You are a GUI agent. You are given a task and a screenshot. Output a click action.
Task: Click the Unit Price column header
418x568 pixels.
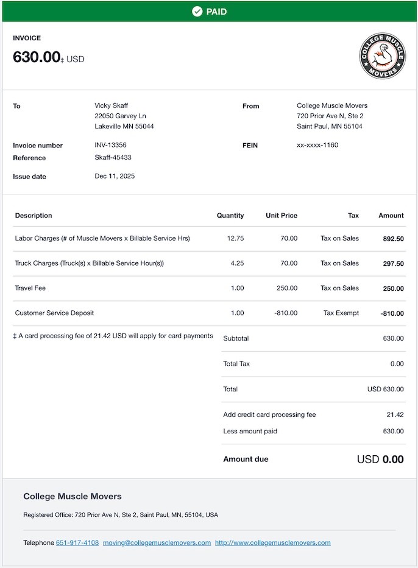[282, 215]
